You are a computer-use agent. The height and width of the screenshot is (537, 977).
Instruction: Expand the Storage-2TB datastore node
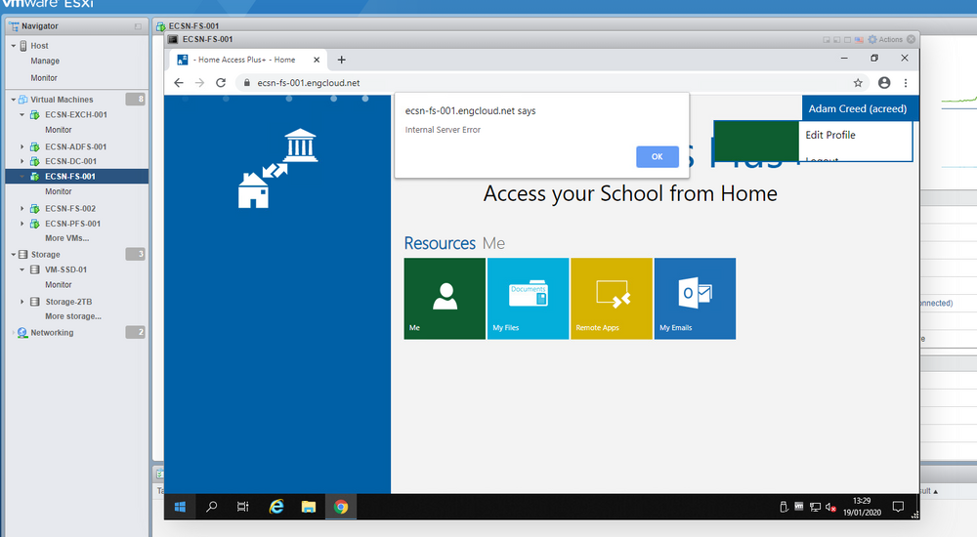pyautogui.click(x=21, y=302)
